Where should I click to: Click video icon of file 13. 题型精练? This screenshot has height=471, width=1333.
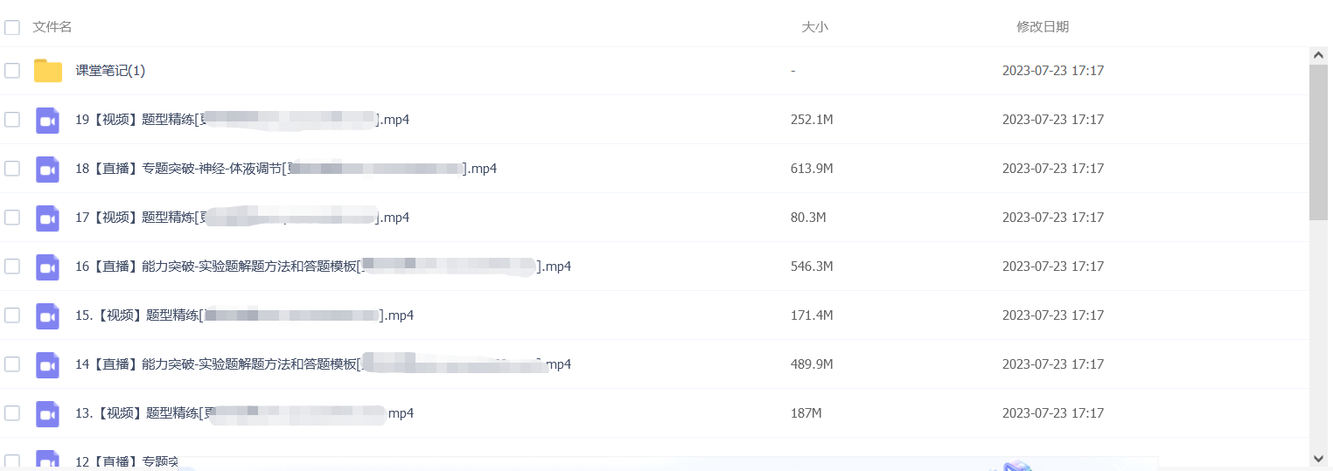[47, 413]
